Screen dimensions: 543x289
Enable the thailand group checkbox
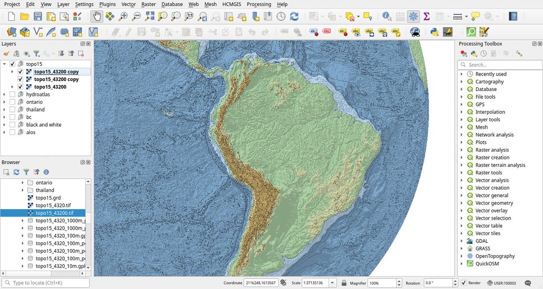tap(12, 110)
